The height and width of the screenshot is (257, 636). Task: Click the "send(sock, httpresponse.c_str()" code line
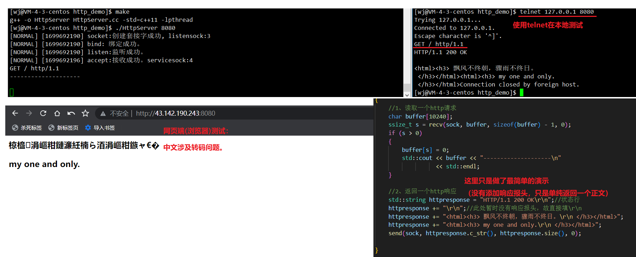pyautogui.click(x=485, y=233)
